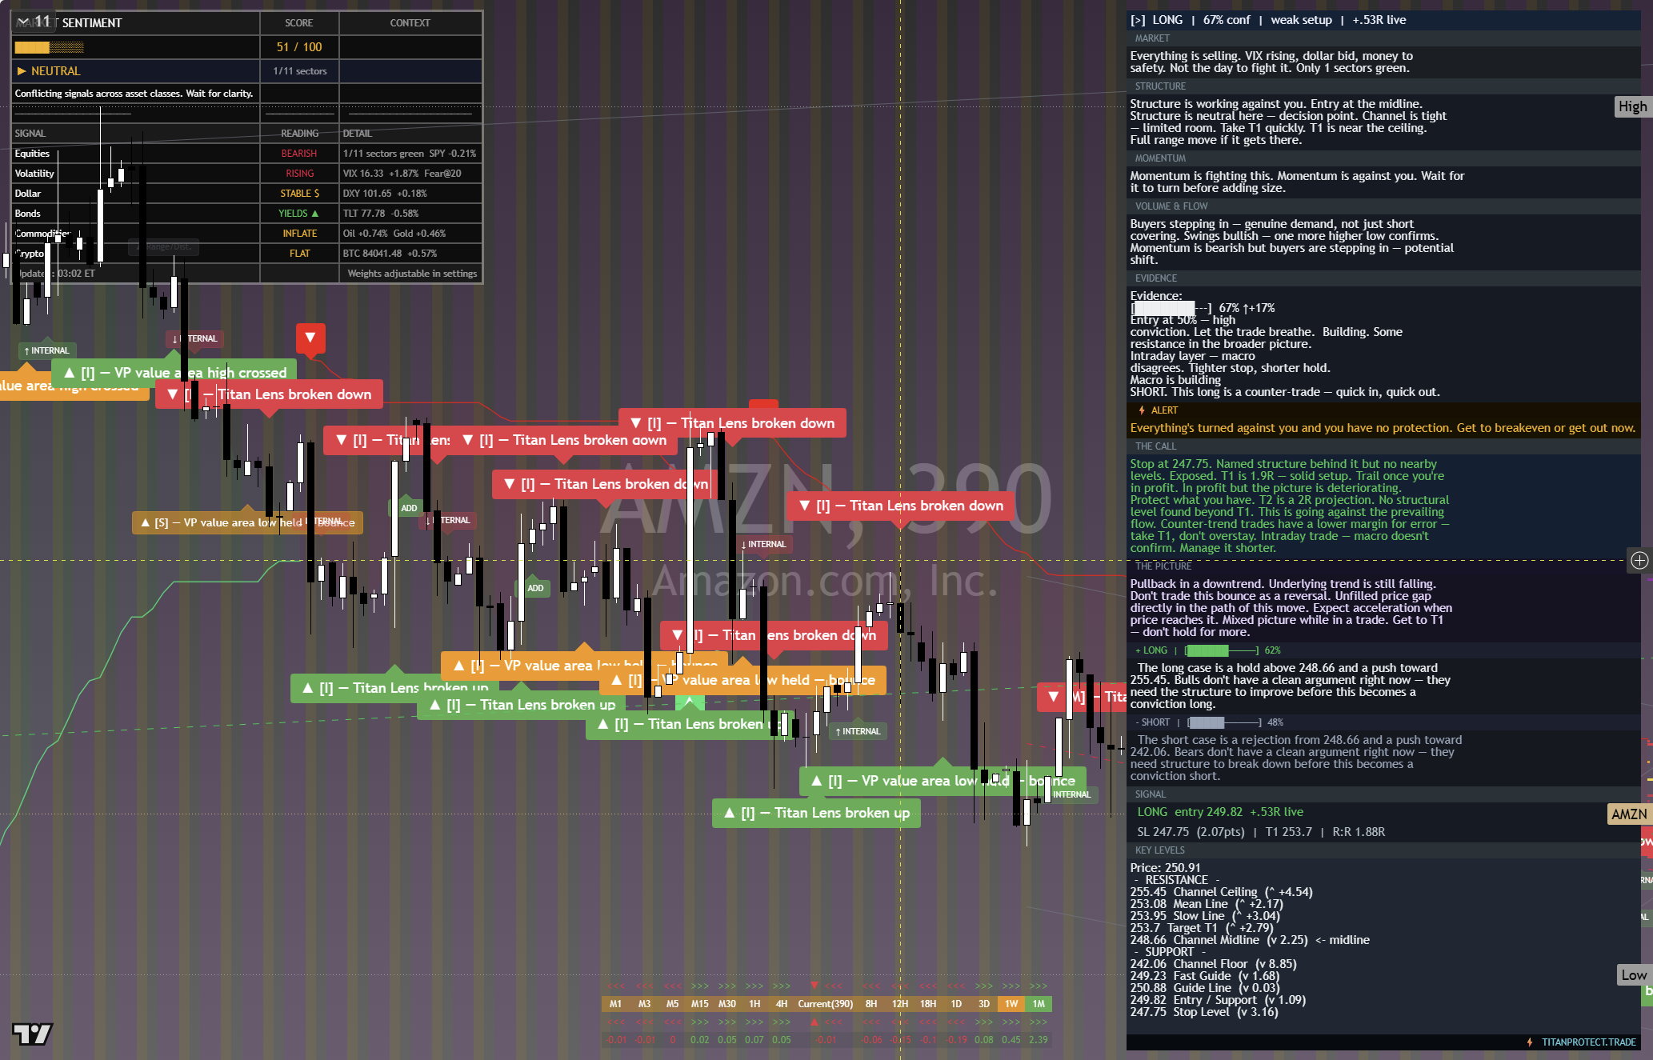Click the -0.19 value under 1D
Image resolution: width=1653 pixels, height=1060 pixels.
click(956, 1040)
